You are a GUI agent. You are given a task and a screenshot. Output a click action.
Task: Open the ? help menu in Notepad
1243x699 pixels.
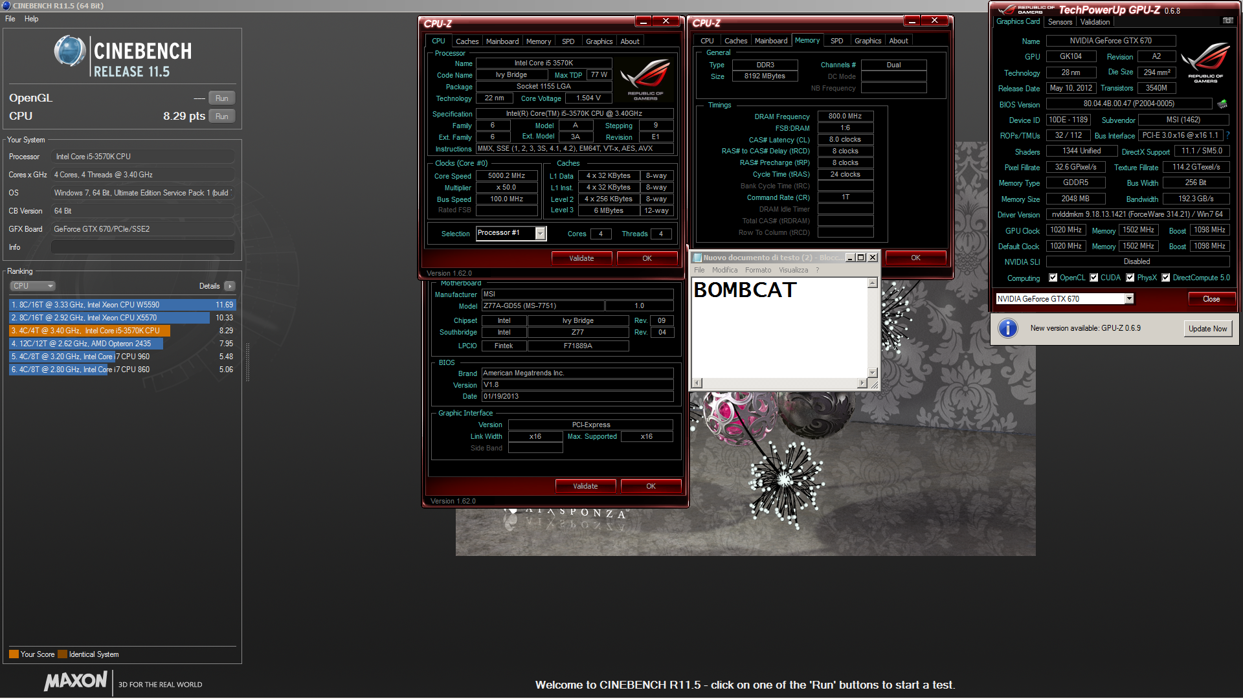[817, 271]
